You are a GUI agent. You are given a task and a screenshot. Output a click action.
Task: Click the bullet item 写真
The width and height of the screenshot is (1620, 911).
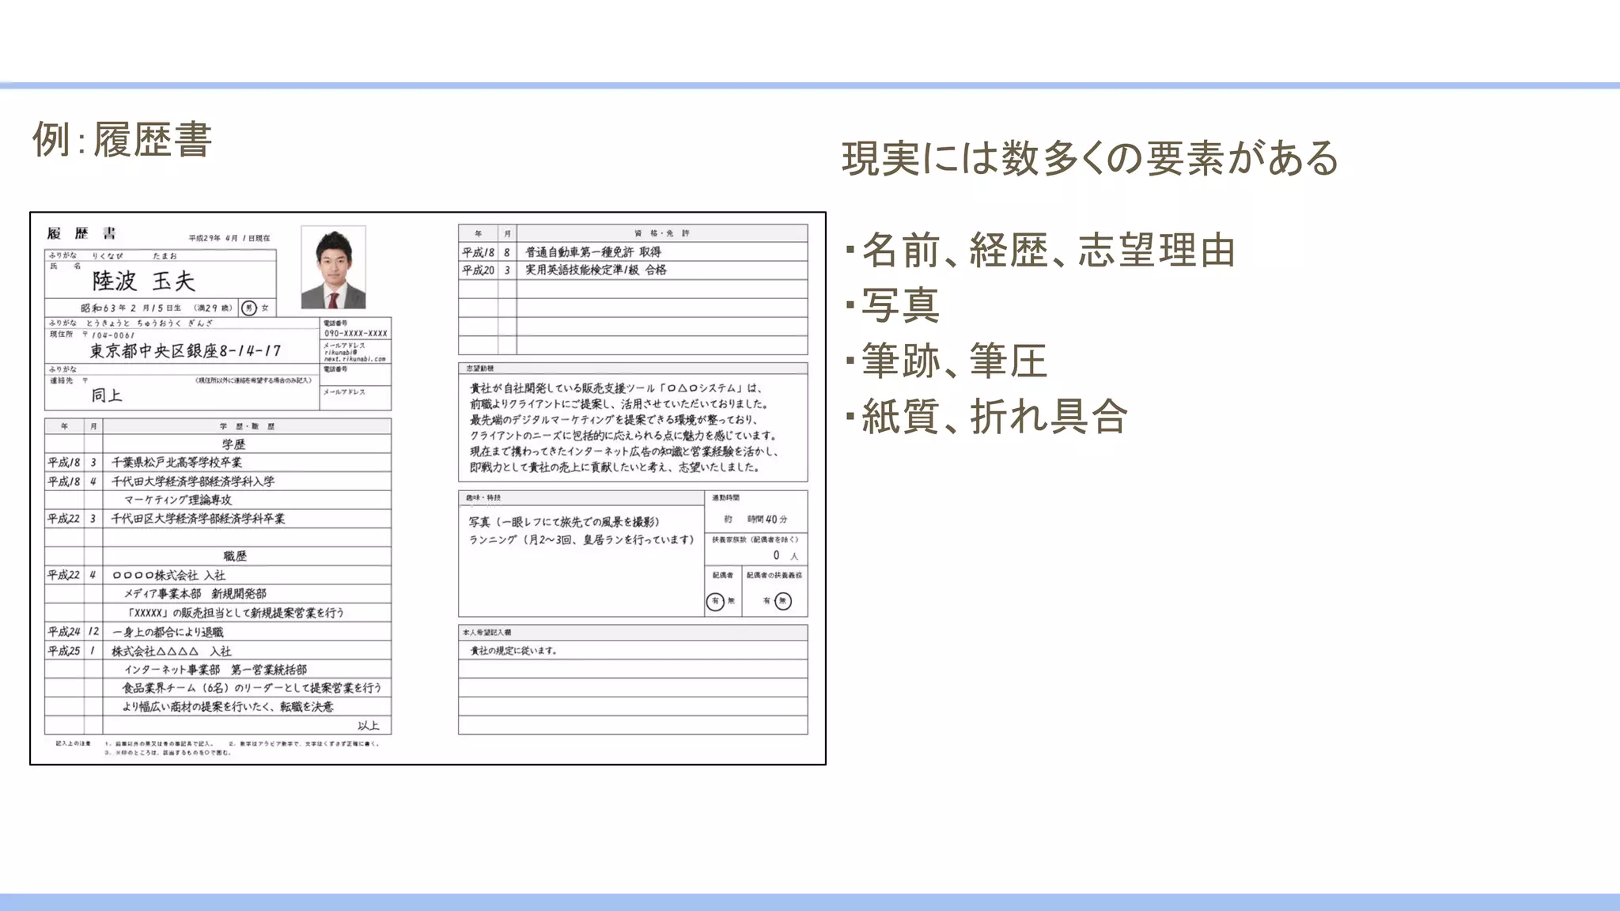pyautogui.click(x=900, y=306)
